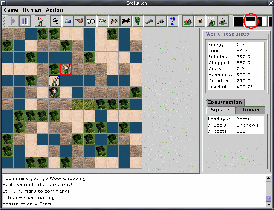Switch to the Square tab
274x210 pixels.
point(220,110)
